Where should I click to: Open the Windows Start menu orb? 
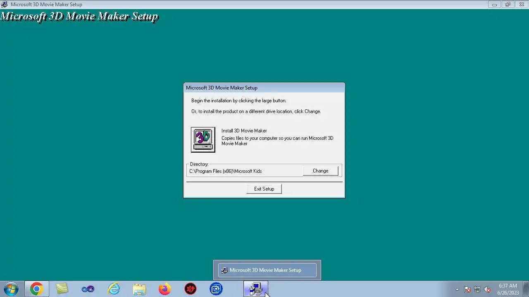coord(11,289)
